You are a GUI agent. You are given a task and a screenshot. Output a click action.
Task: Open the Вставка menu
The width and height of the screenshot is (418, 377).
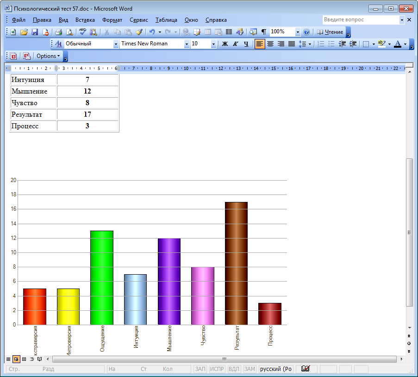[x=85, y=20]
